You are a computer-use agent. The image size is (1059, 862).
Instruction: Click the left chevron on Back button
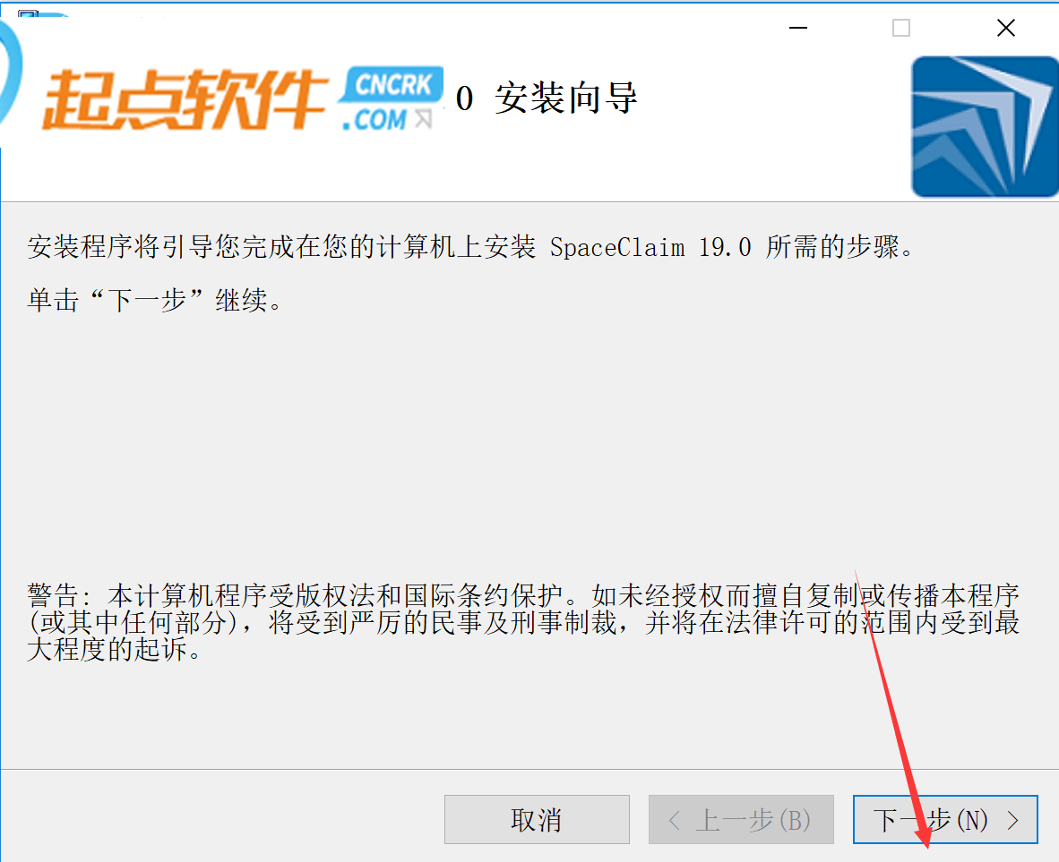coord(674,820)
